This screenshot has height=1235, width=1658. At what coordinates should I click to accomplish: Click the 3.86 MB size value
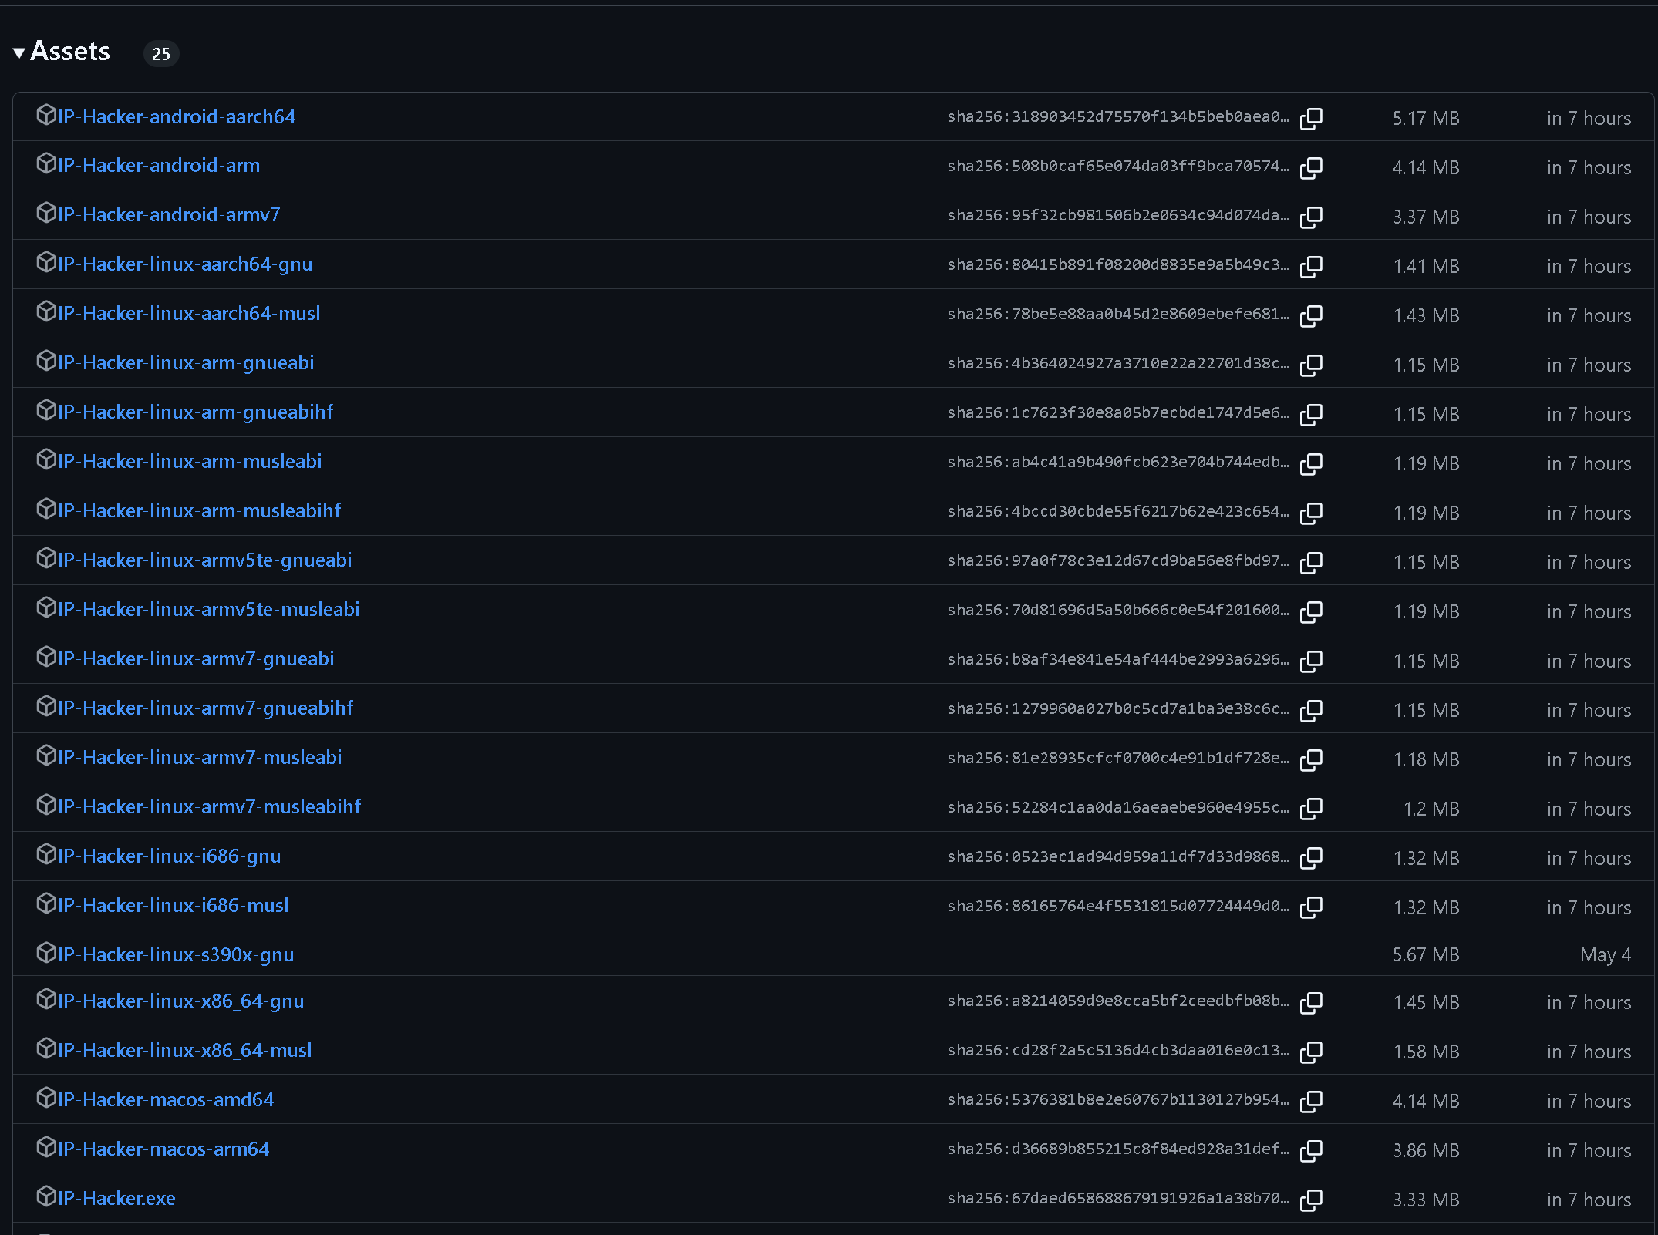point(1426,1151)
